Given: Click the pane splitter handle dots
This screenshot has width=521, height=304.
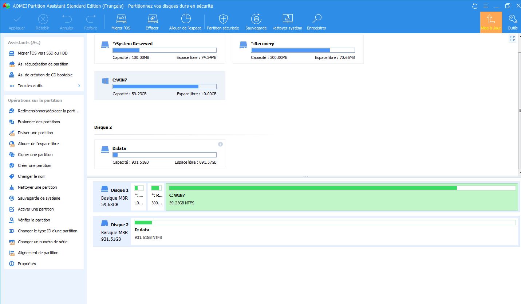Looking at the screenshot, I should click(305, 177).
